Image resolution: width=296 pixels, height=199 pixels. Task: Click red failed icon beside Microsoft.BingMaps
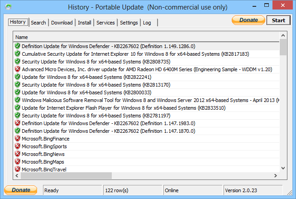(17, 162)
